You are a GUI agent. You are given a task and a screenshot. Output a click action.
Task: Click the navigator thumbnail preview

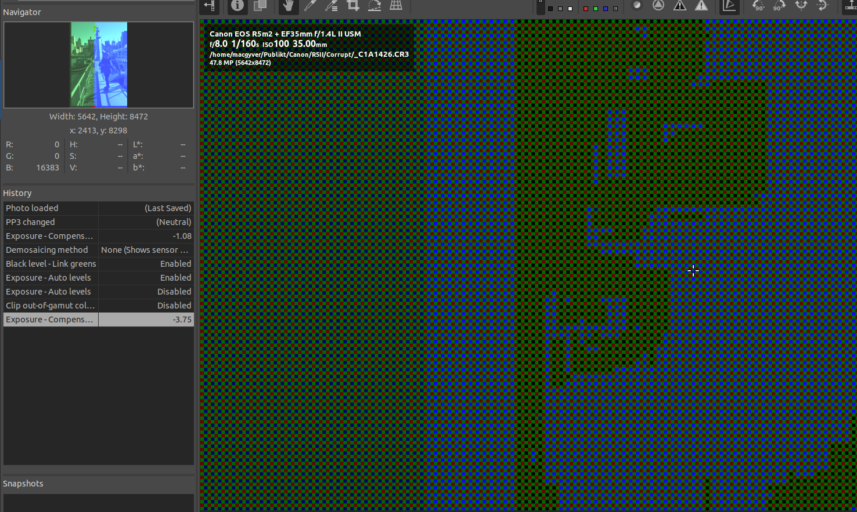98,64
